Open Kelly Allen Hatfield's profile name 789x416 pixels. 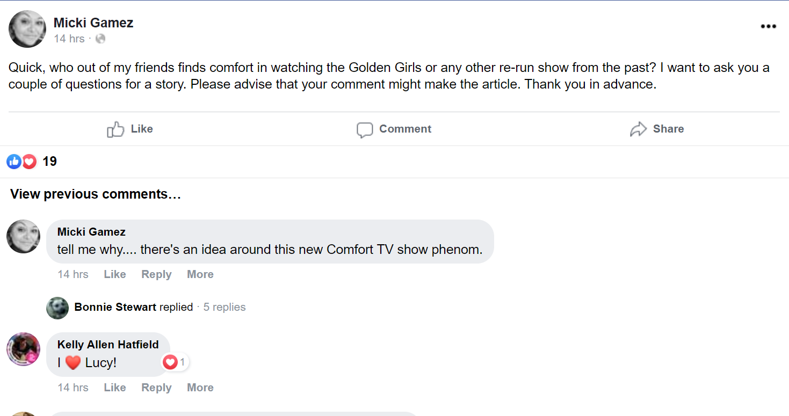pyautogui.click(x=108, y=345)
